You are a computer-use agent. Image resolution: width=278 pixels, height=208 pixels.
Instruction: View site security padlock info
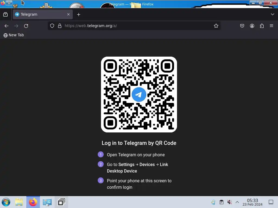click(60, 26)
